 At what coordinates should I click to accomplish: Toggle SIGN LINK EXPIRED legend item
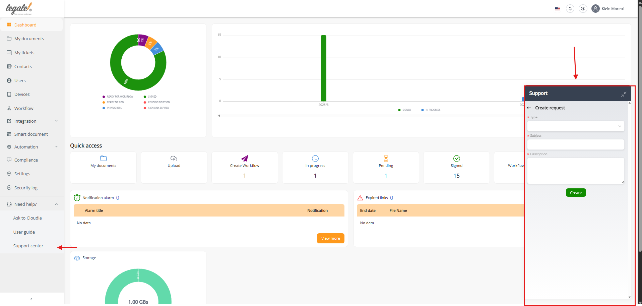[x=156, y=108]
